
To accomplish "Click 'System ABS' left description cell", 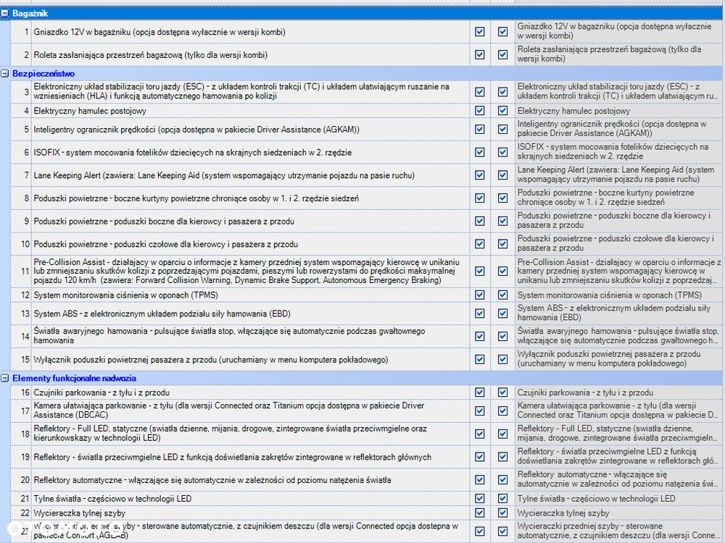I will 251,313.
